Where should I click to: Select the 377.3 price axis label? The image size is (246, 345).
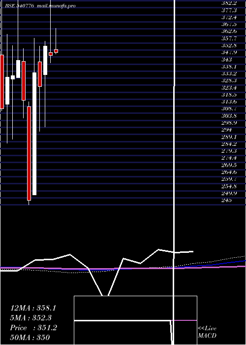pyautogui.click(x=229, y=10)
